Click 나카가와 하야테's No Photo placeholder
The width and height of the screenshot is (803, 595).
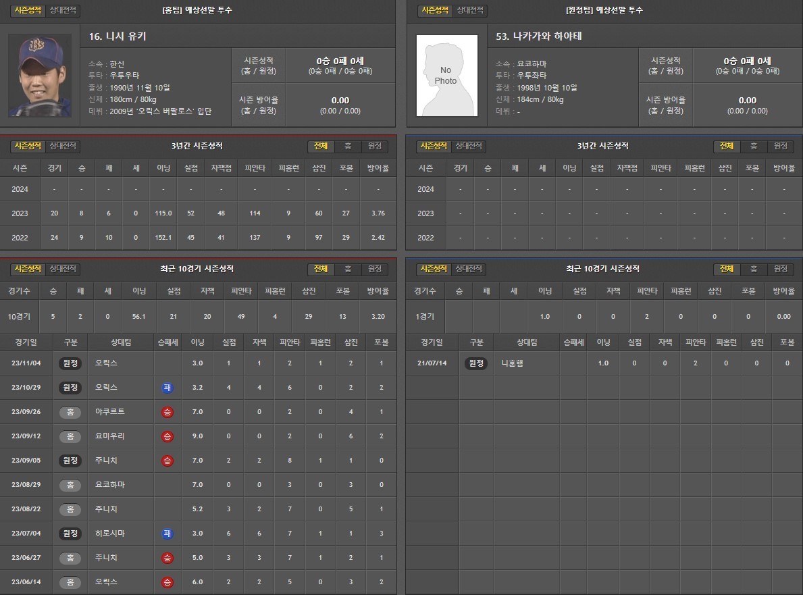(x=446, y=75)
